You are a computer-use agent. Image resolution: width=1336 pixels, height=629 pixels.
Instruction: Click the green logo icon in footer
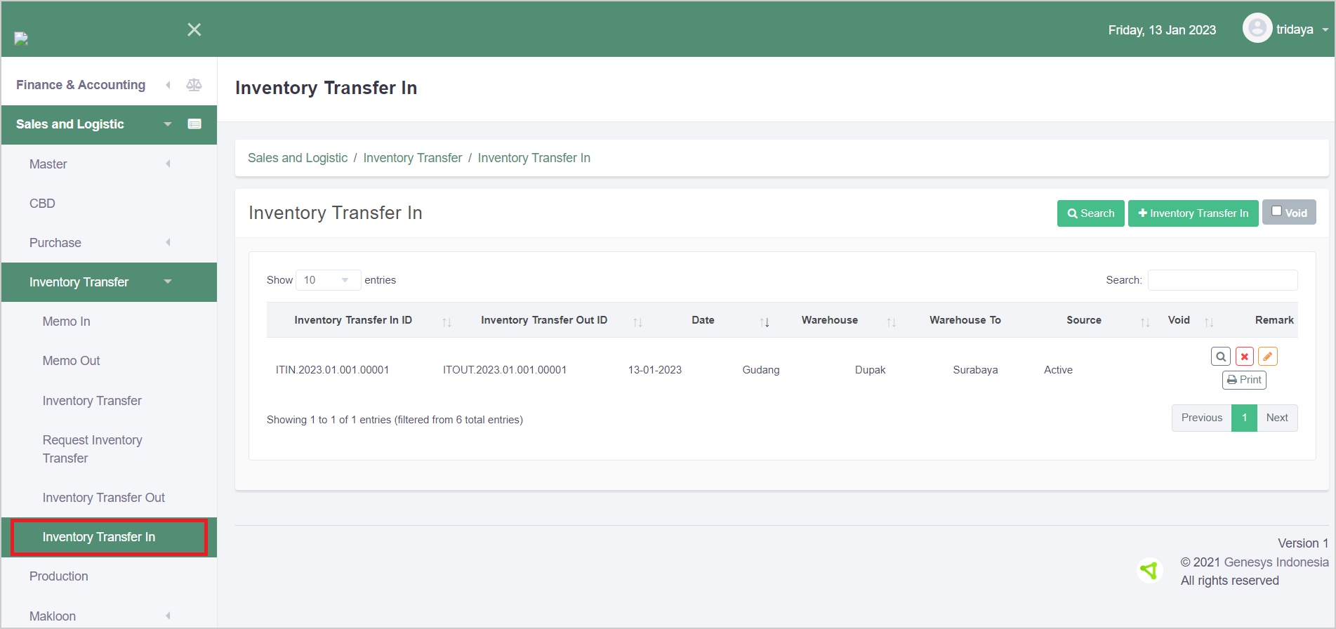[1149, 570]
